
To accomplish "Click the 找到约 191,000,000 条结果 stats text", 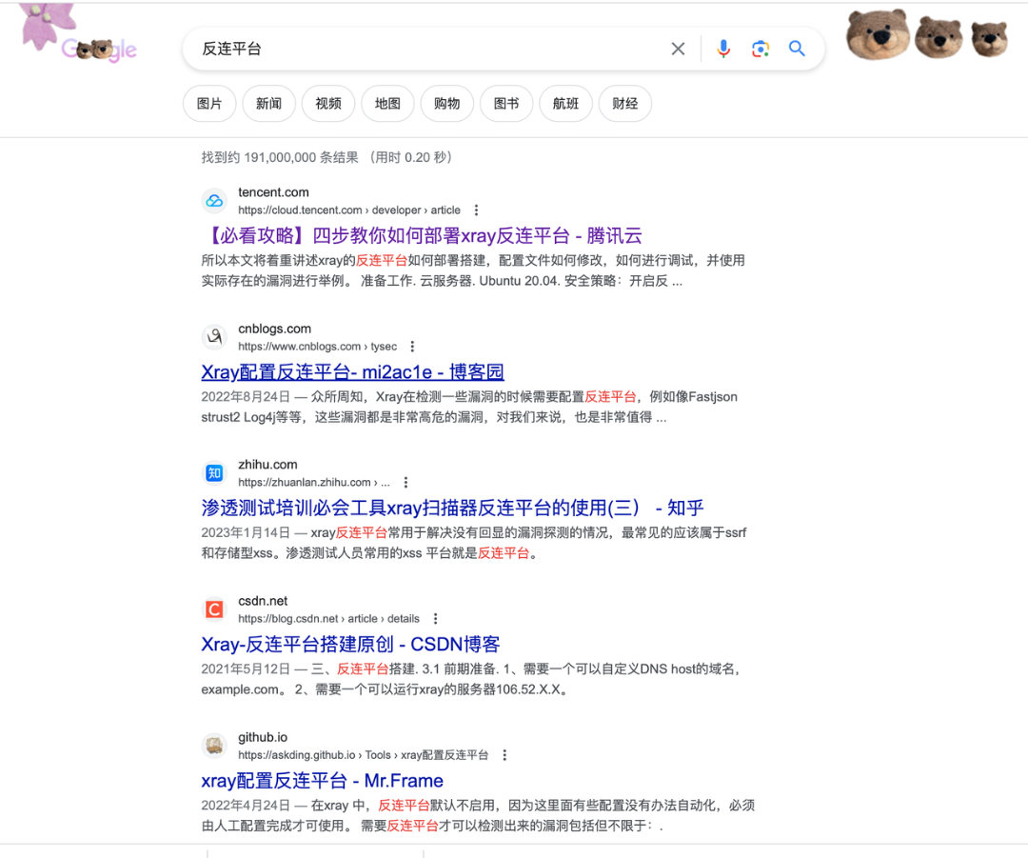I will 326,157.
